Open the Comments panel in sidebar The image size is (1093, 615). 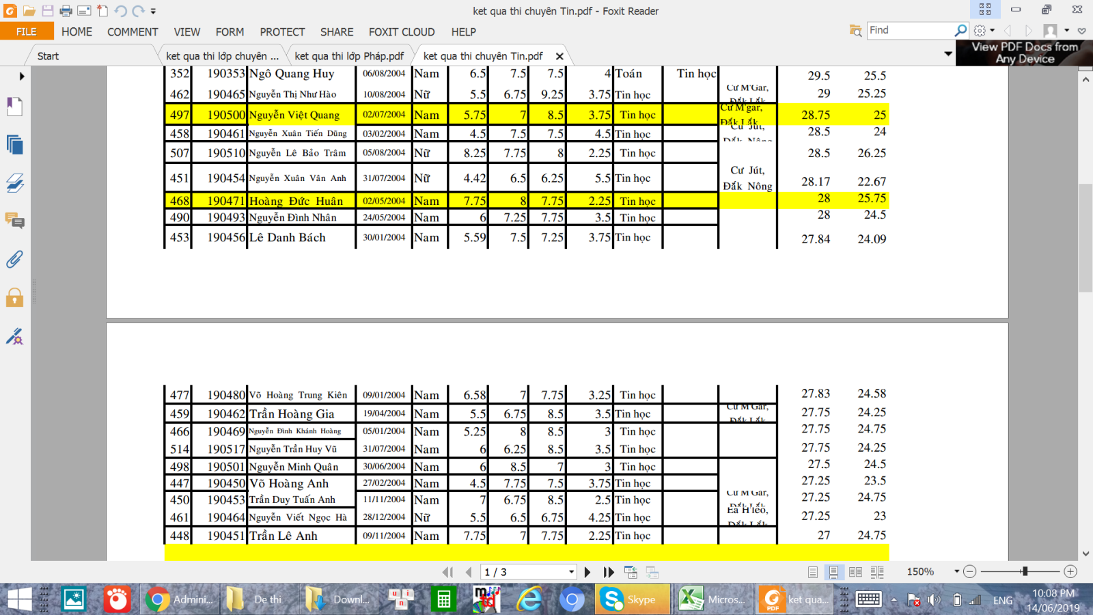(x=14, y=221)
